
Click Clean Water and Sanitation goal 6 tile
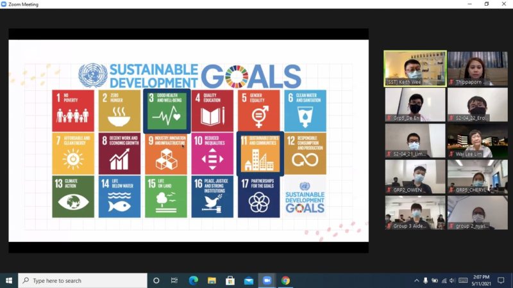[x=305, y=111]
